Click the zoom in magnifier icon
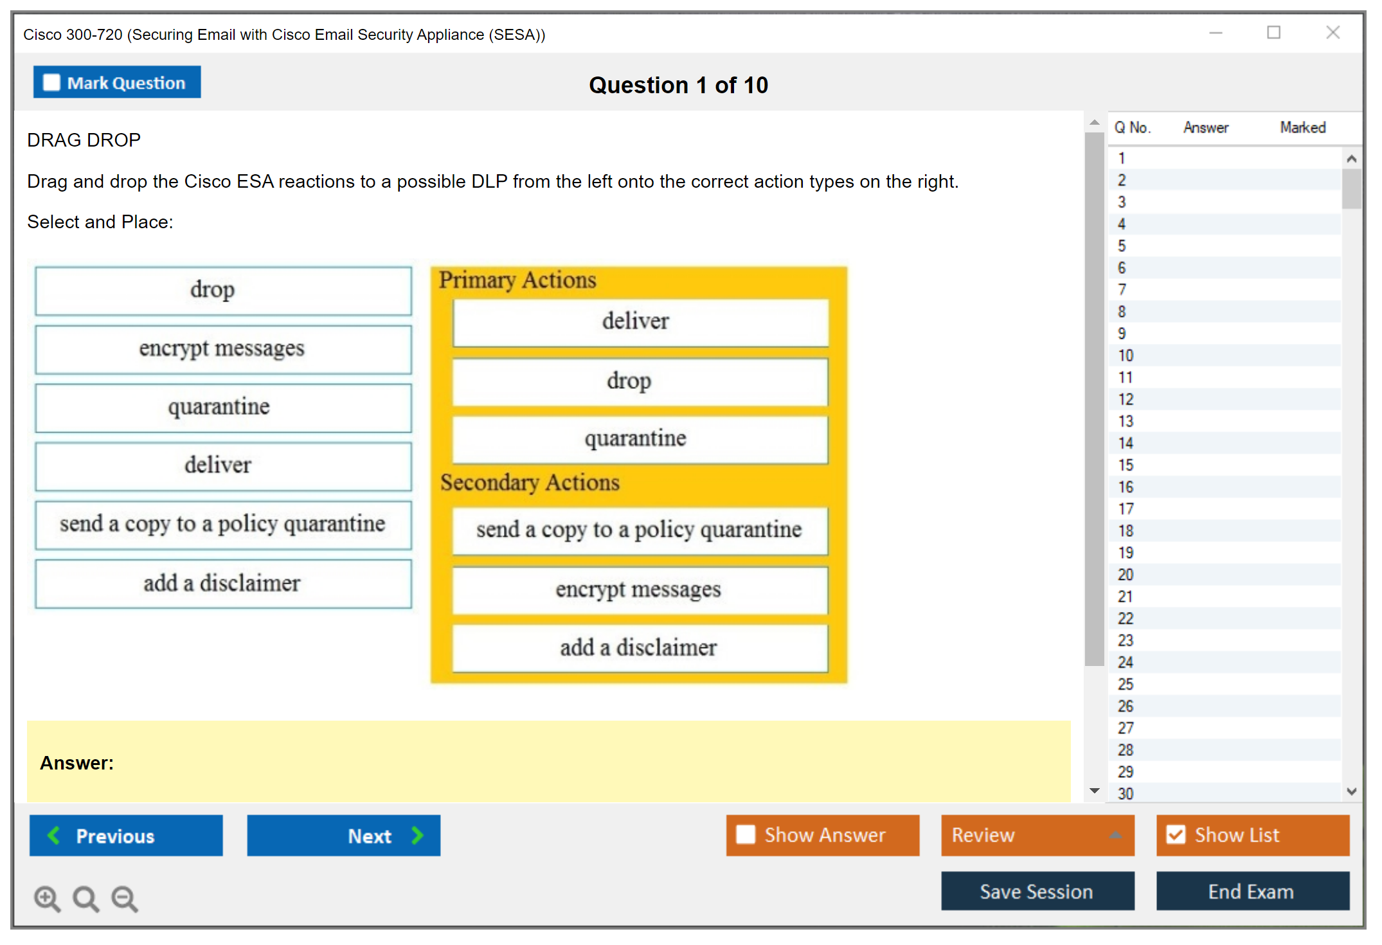This screenshot has width=1382, height=945. click(x=47, y=898)
